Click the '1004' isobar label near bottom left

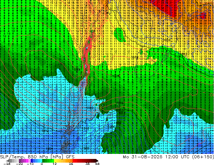pos(49,149)
